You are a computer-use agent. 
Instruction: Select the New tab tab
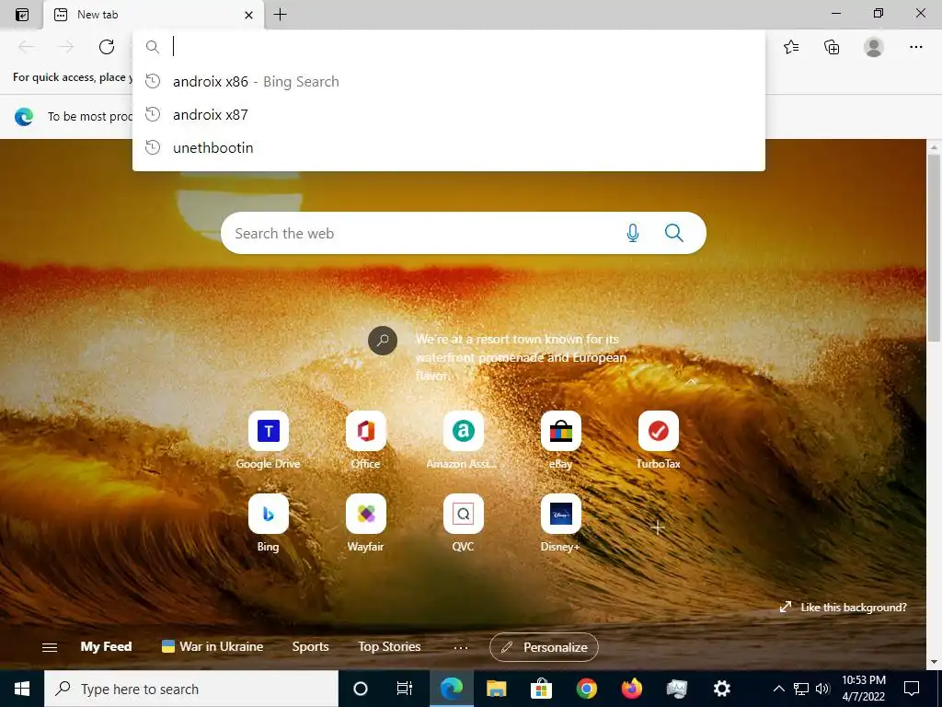tap(154, 15)
